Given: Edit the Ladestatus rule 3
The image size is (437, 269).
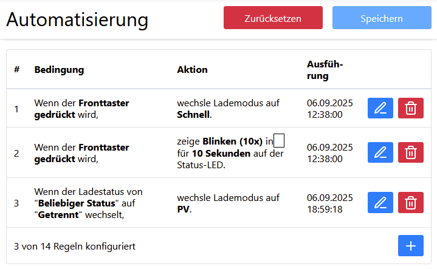Looking at the screenshot, I should point(380,202).
